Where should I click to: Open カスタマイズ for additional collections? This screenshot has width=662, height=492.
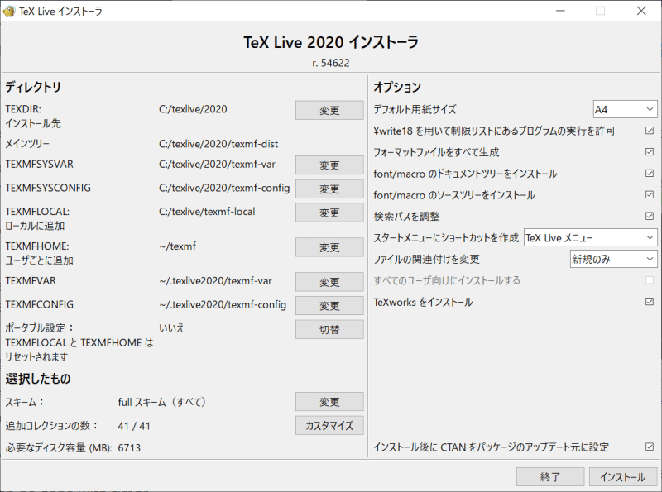(329, 425)
